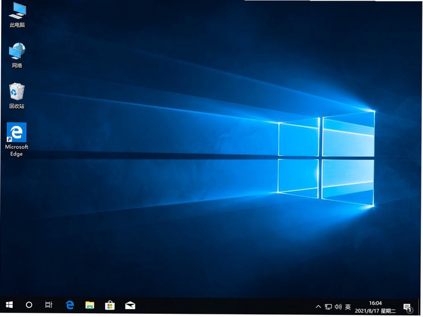The image size is (423, 317).
Task: Show hidden system tray icons
Action: [x=318, y=307]
